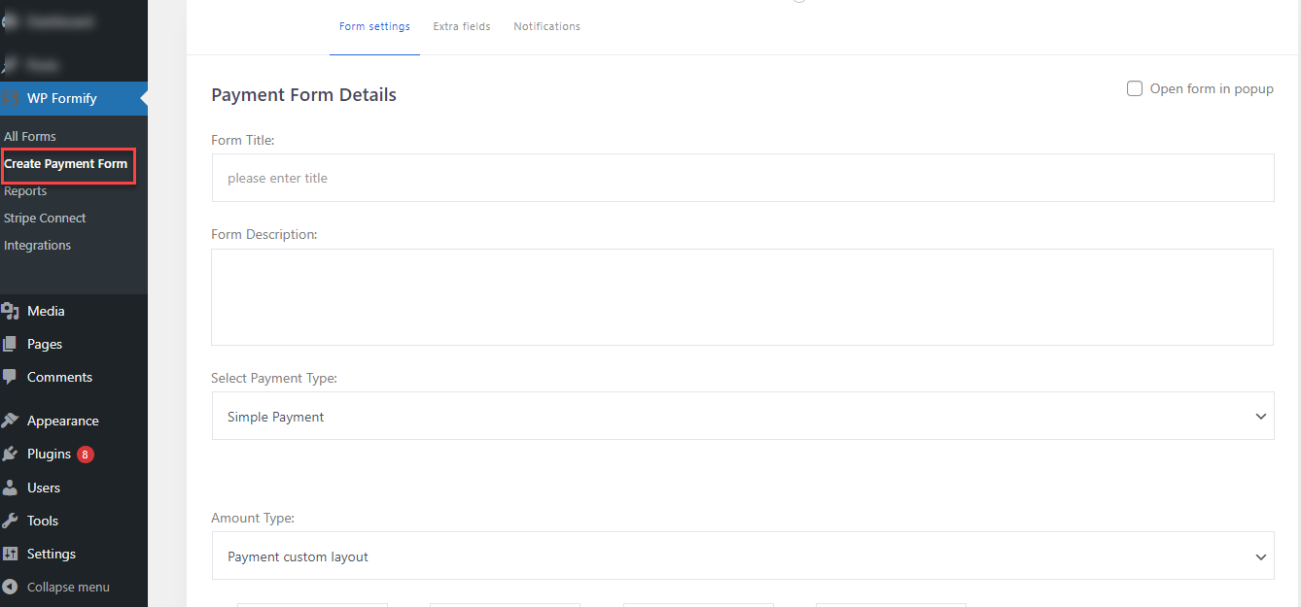The image size is (1301, 607).
Task: Click the Comments bubble icon
Action: 10,377
